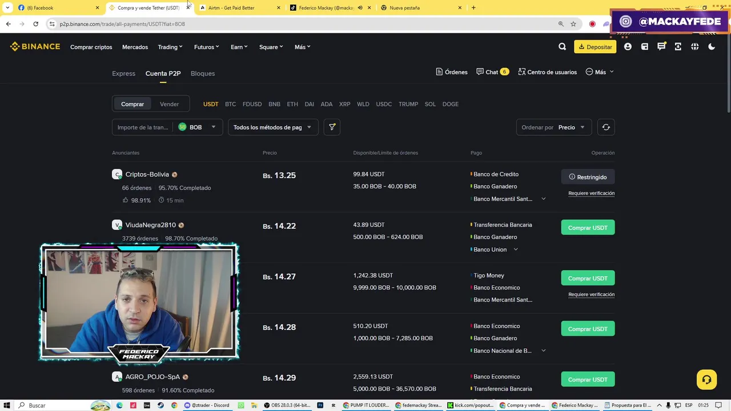Expand the Trading menu
Screen dimensions: 731x411
click(x=170, y=47)
